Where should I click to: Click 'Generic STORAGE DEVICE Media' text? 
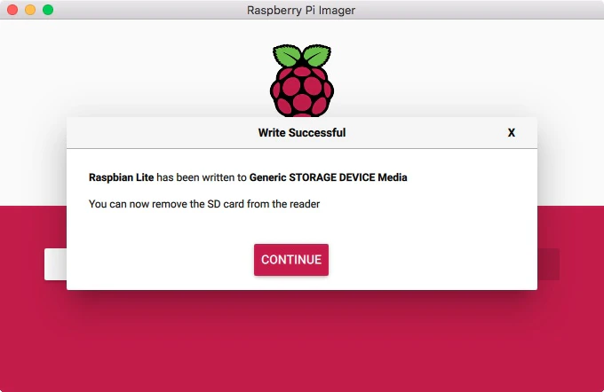tap(328, 177)
